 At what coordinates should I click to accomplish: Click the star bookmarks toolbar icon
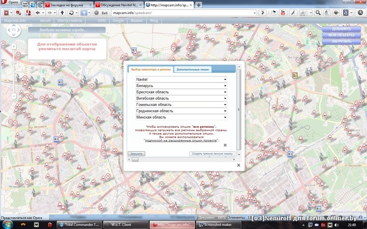click(x=303, y=13)
